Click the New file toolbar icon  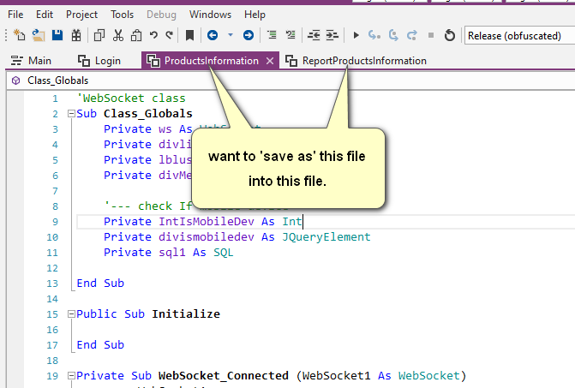[x=19, y=35]
